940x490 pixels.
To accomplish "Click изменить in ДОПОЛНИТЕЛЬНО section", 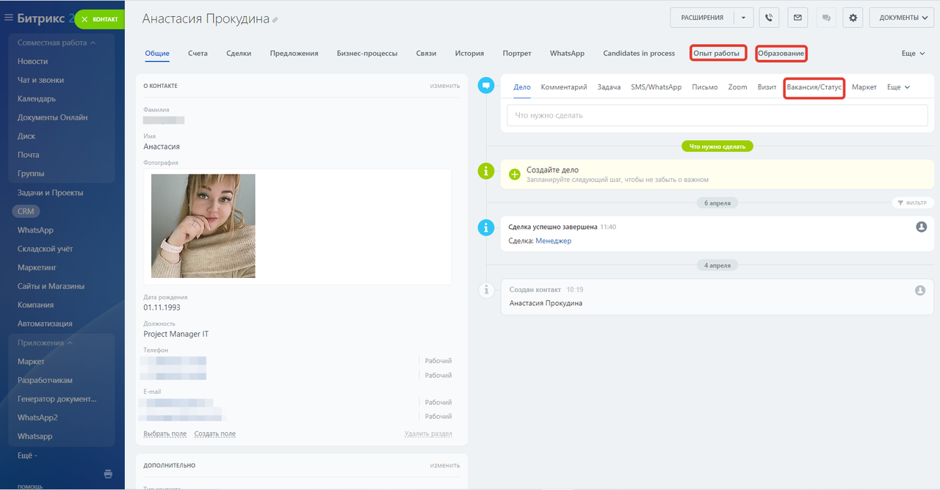I will click(445, 465).
